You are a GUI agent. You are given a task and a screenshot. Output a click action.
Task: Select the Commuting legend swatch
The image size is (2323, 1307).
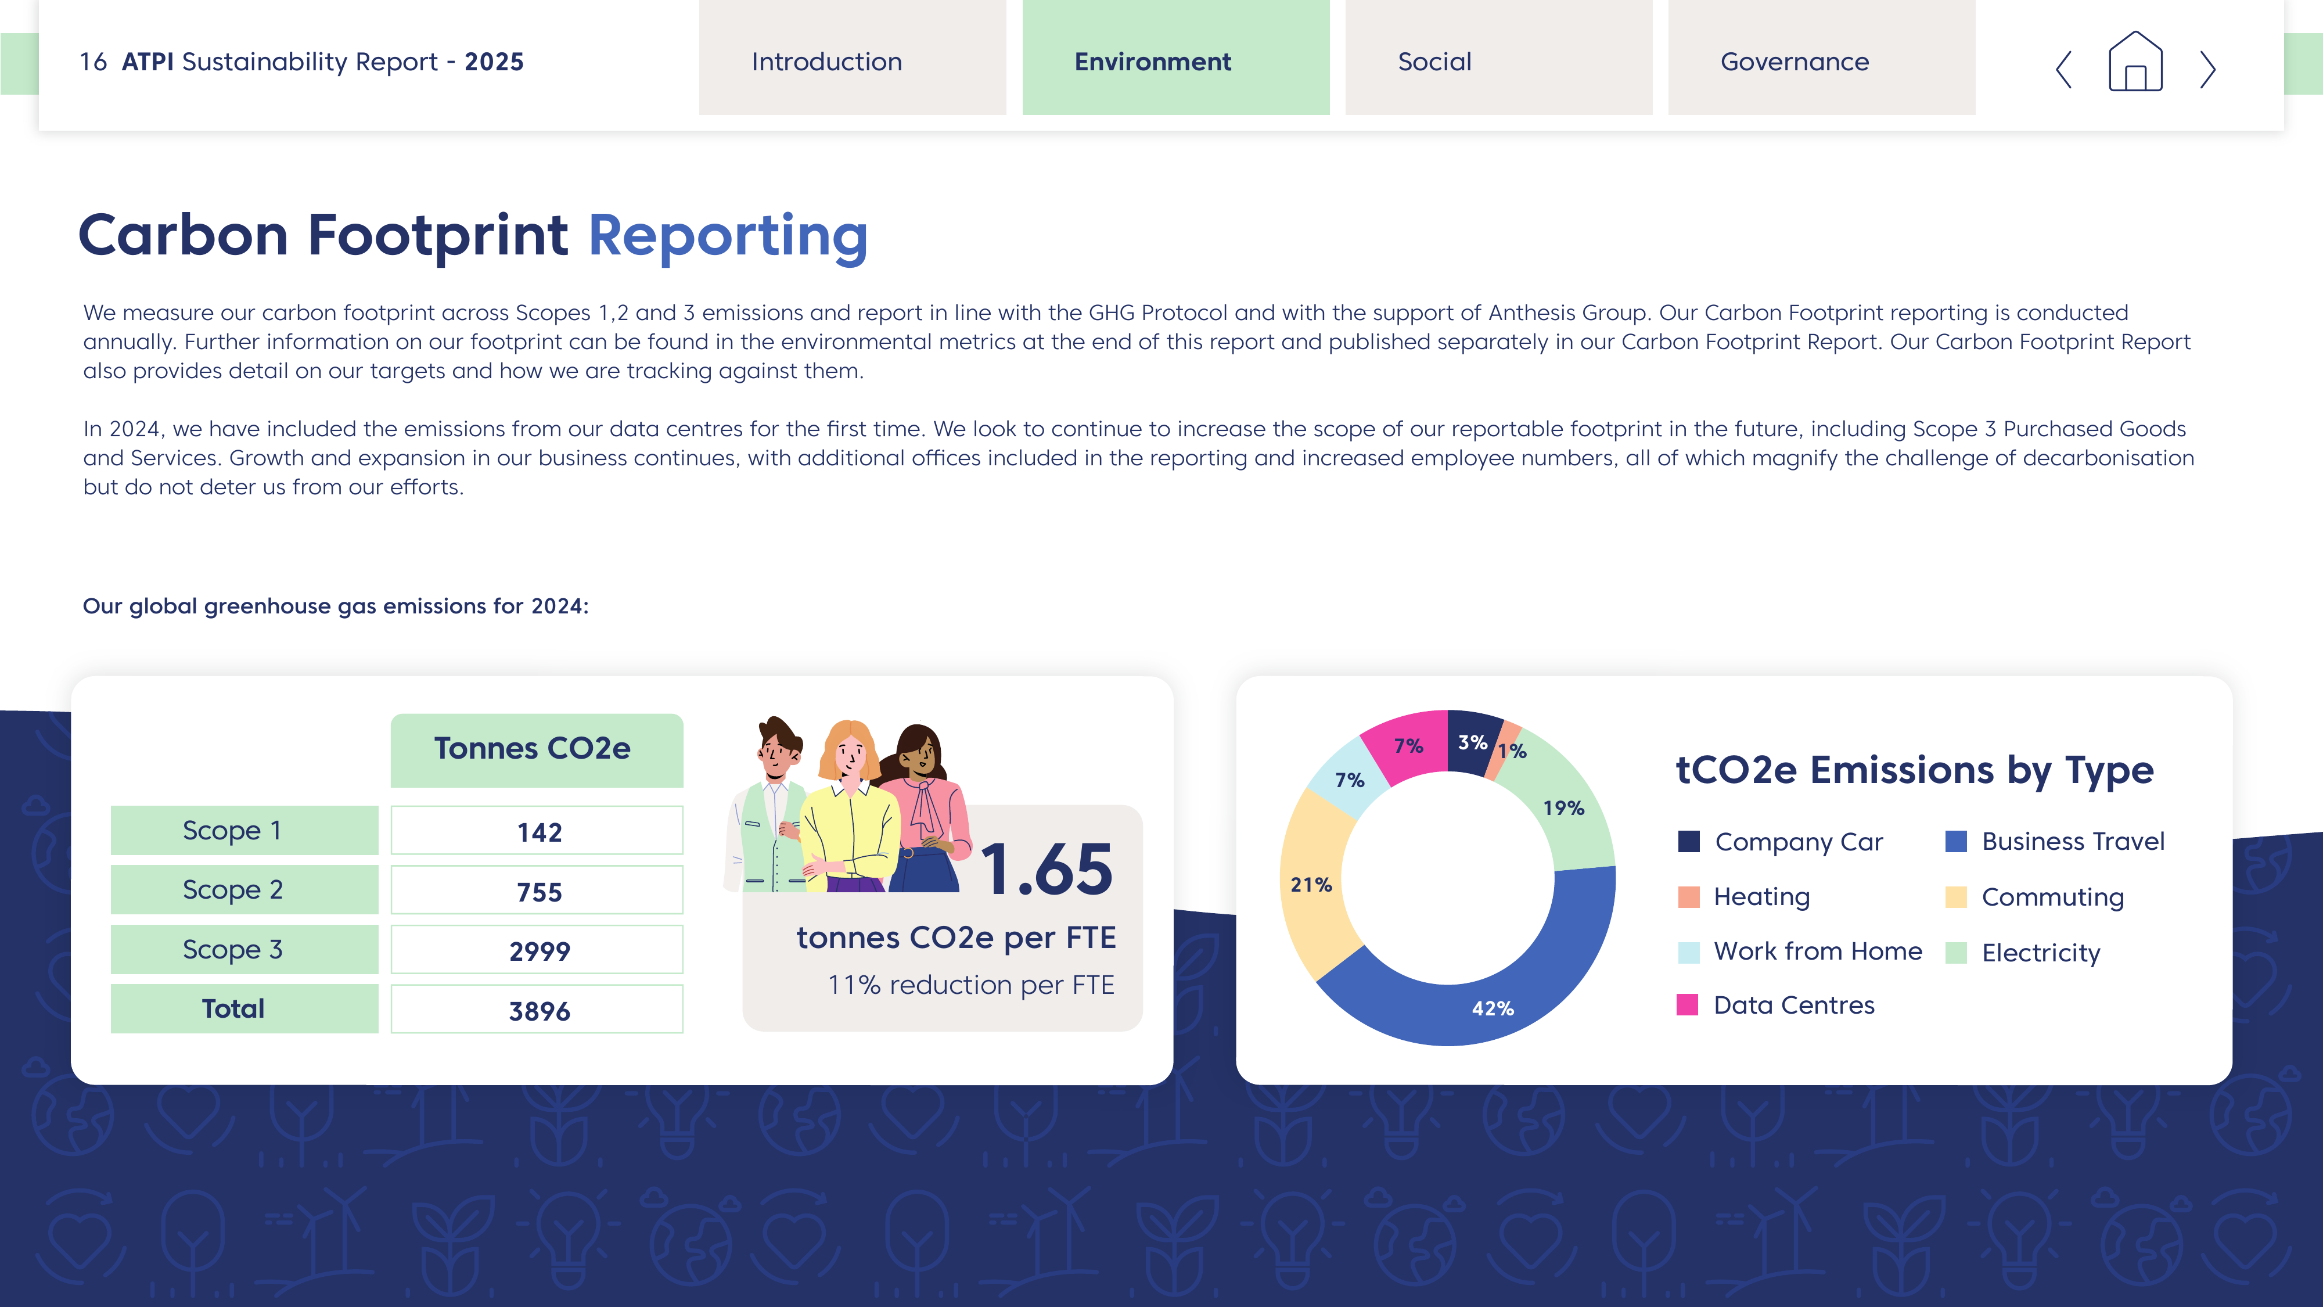(1956, 896)
